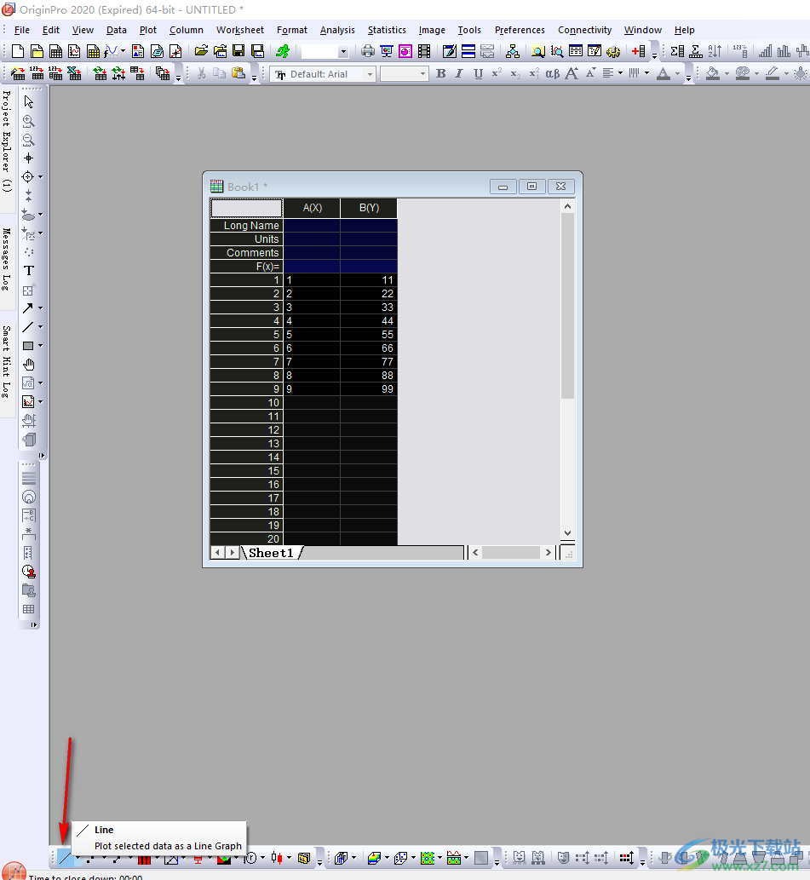Click the Line plot button in bottom toolbar
This screenshot has height=880, width=810.
65,858
